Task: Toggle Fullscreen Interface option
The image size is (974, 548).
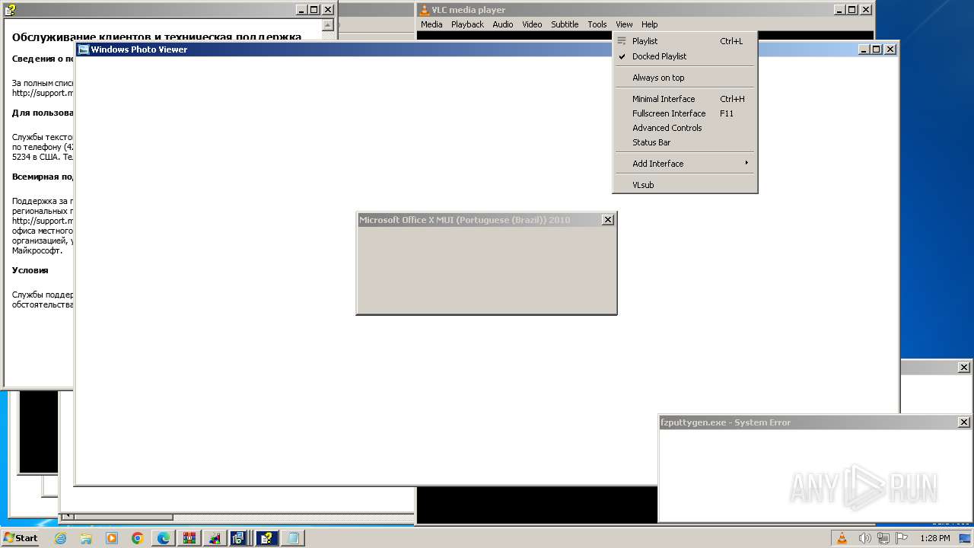Action: [685, 113]
